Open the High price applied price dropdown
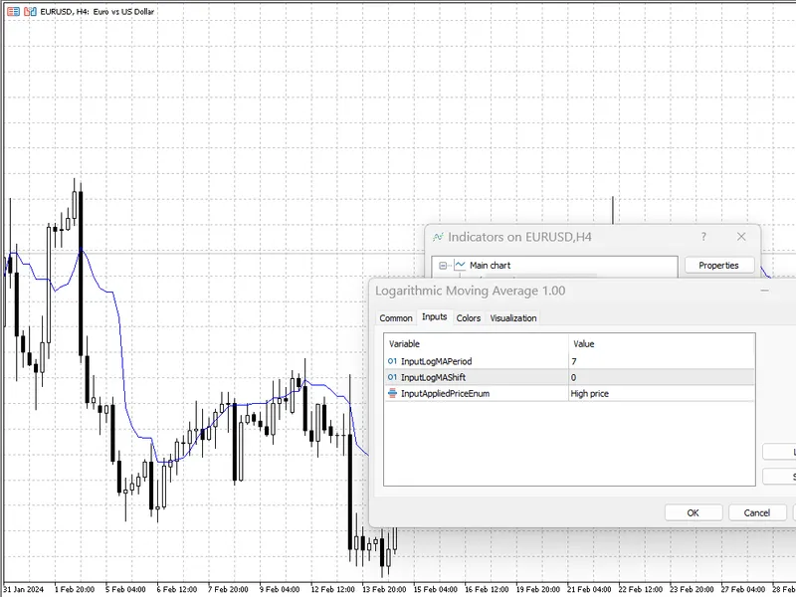The width and height of the screenshot is (796, 597). tap(662, 393)
